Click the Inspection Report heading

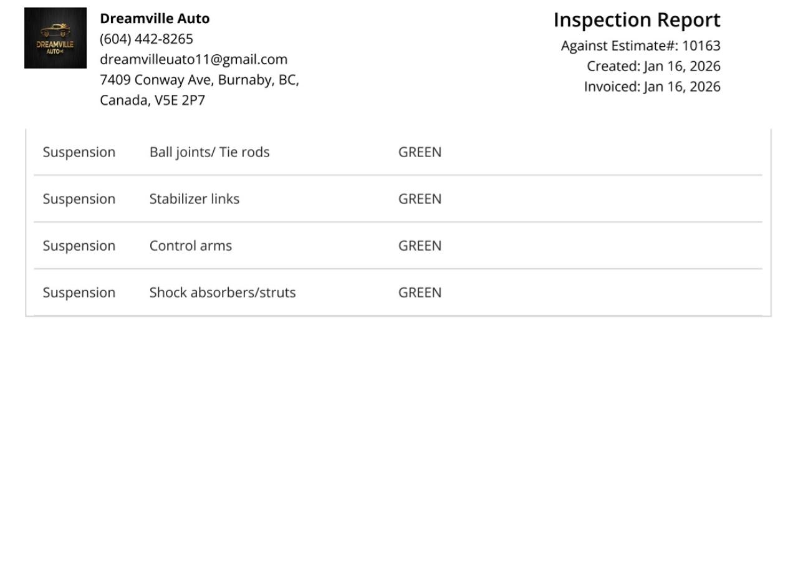click(637, 21)
